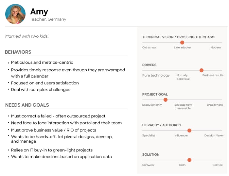Screen dimensions: 229x176
Task: Click the Enablement label under Project Goal
Action: 215,105
